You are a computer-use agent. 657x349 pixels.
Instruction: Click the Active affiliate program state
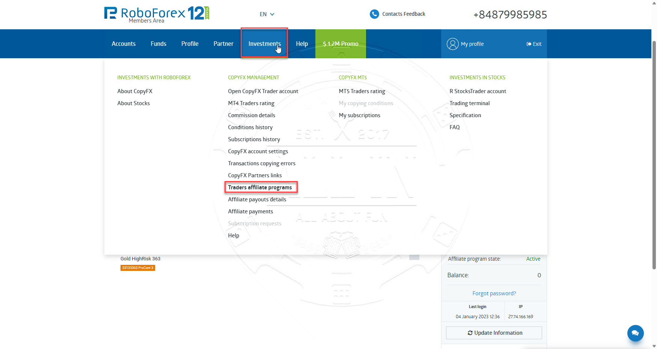[x=533, y=259]
